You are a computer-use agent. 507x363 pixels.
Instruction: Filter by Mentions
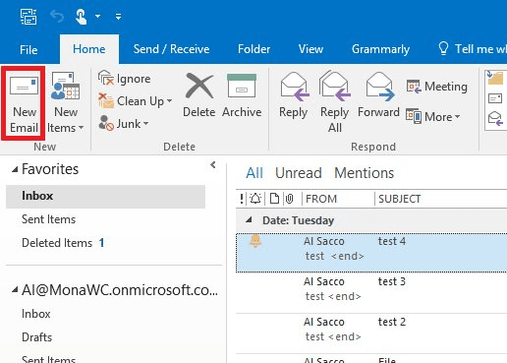364,173
